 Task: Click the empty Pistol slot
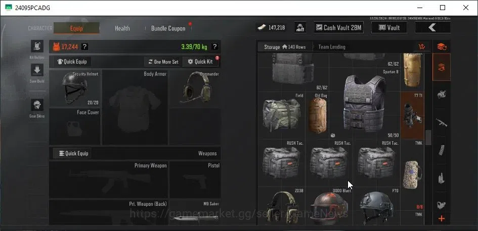click(x=195, y=180)
